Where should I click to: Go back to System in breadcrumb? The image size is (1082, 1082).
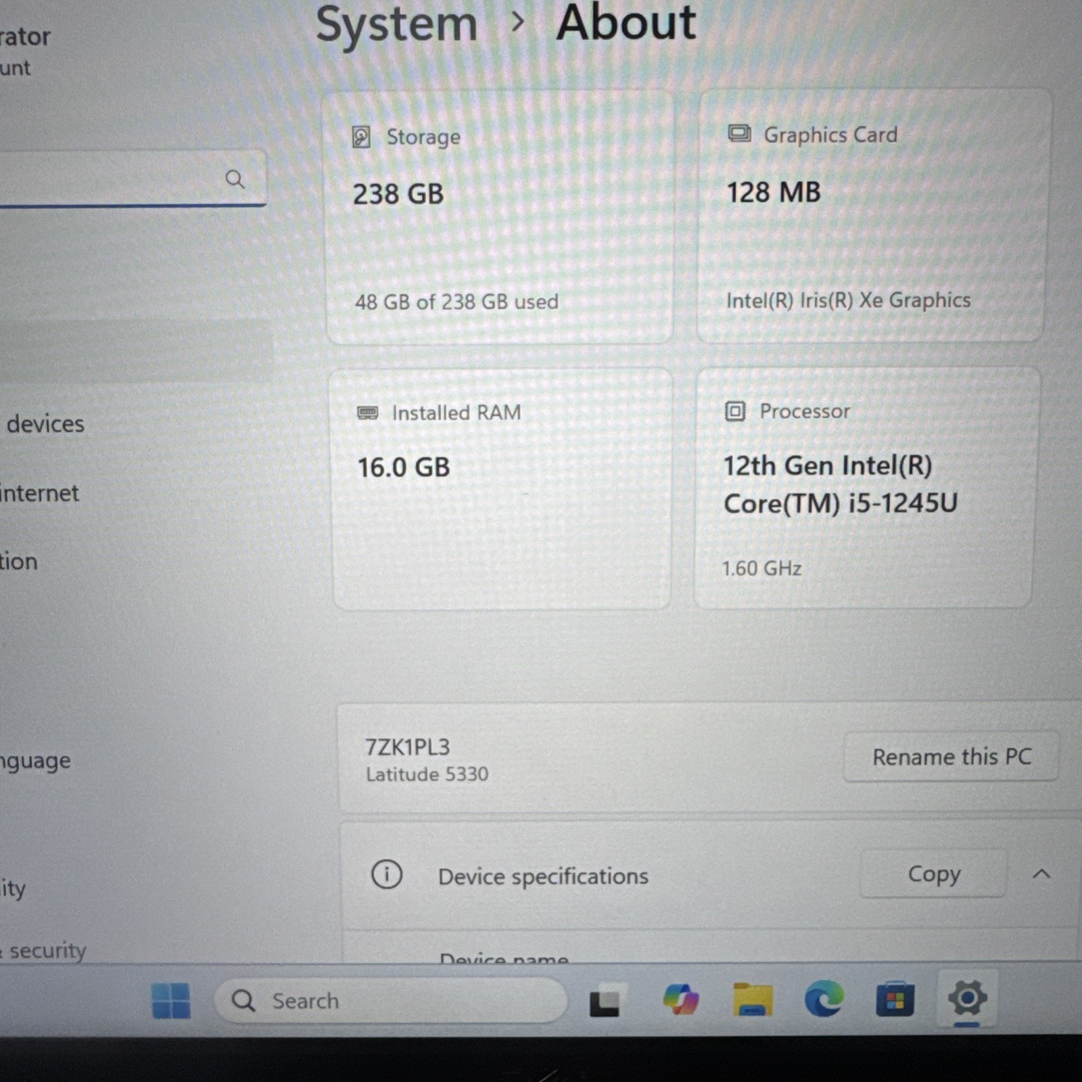click(x=397, y=24)
